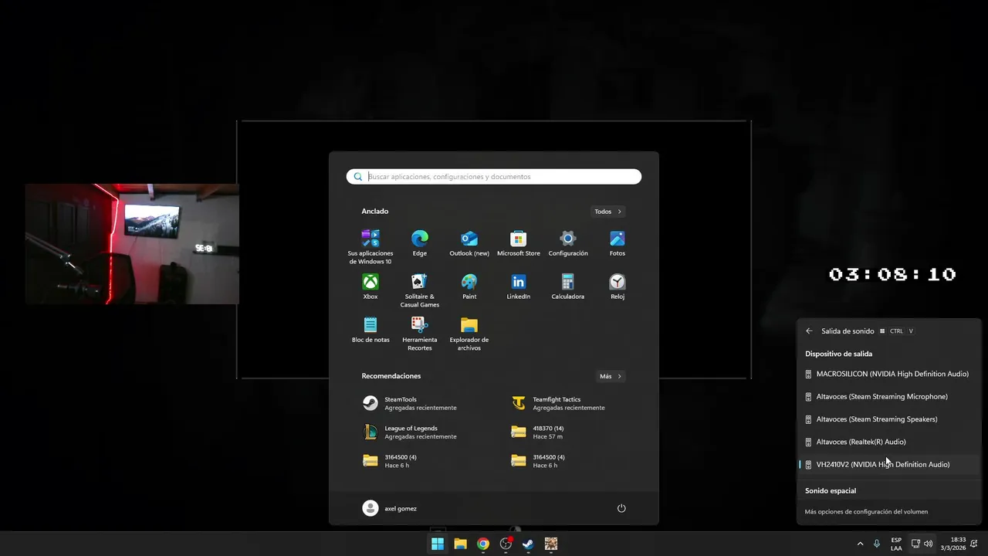Click the Buscar aplicaciones search field
This screenshot has width=988, height=556.
pyautogui.click(x=494, y=177)
